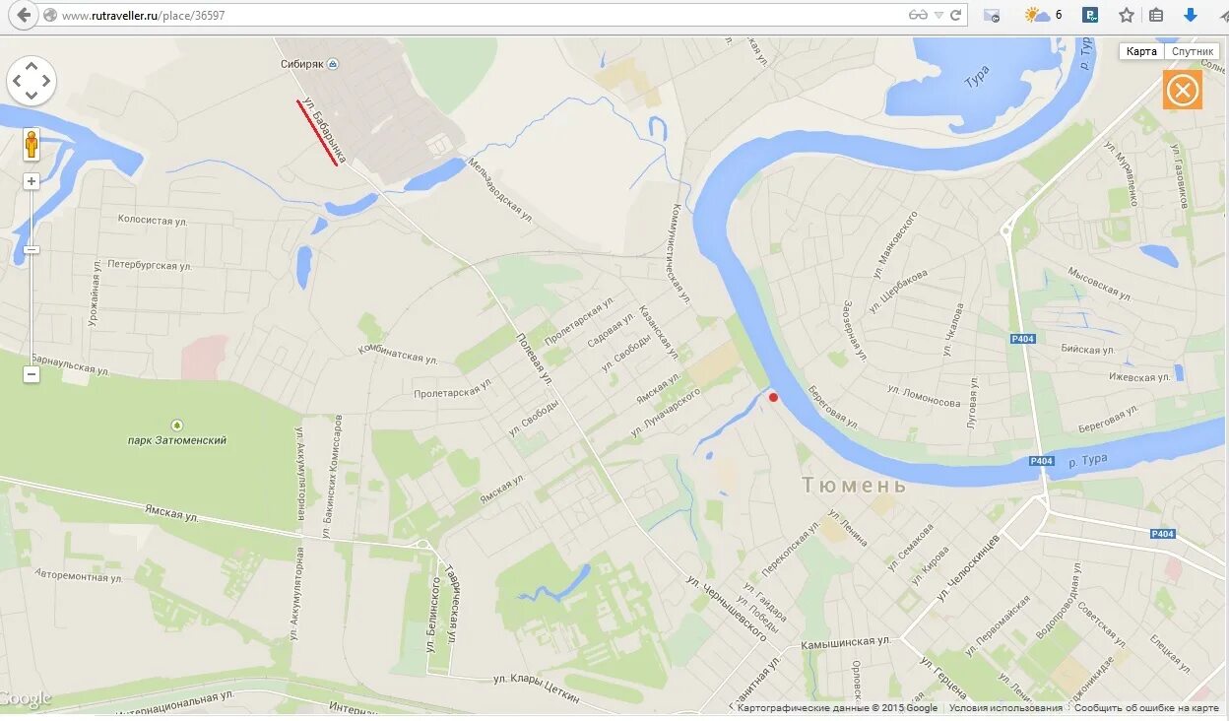This screenshot has height=721, width=1229.
Task: Zoom out with the minus button
Action: pyautogui.click(x=32, y=374)
